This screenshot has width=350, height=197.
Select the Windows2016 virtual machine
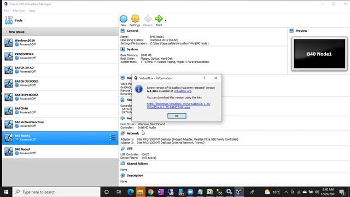[60, 43]
